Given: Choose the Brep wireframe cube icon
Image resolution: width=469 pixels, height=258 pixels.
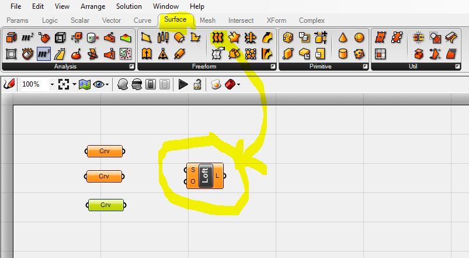Looking at the screenshot, I should pos(60,37).
